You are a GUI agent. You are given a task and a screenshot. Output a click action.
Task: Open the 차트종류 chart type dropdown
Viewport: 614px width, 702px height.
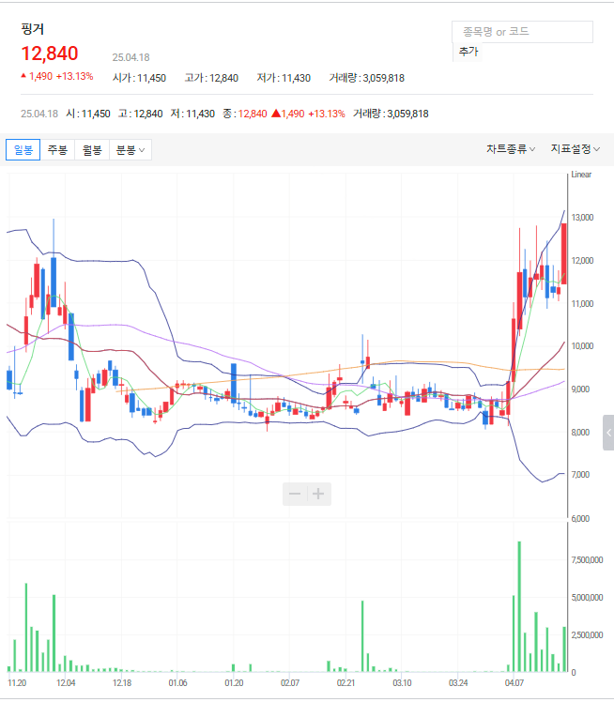[x=511, y=149]
